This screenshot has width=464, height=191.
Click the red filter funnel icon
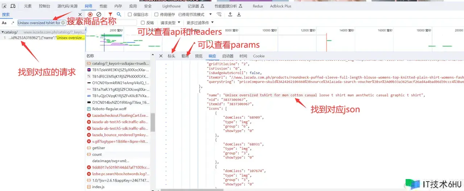[x=110, y=14]
